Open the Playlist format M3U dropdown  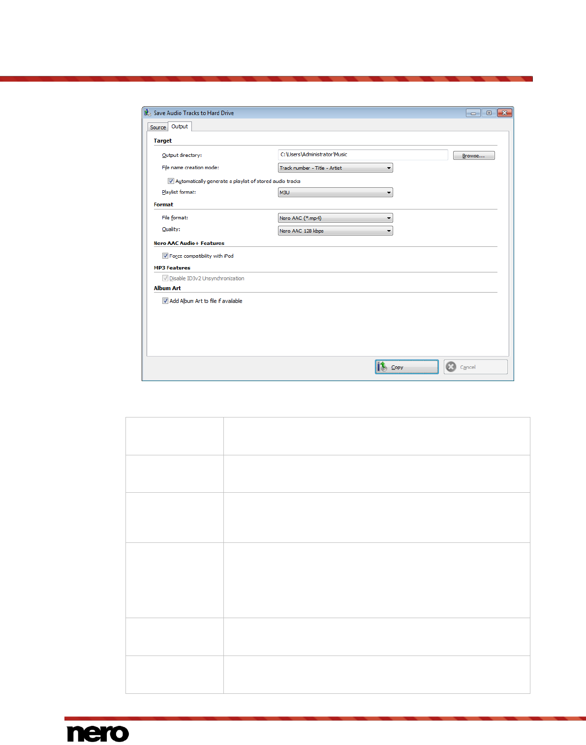[x=335, y=193]
